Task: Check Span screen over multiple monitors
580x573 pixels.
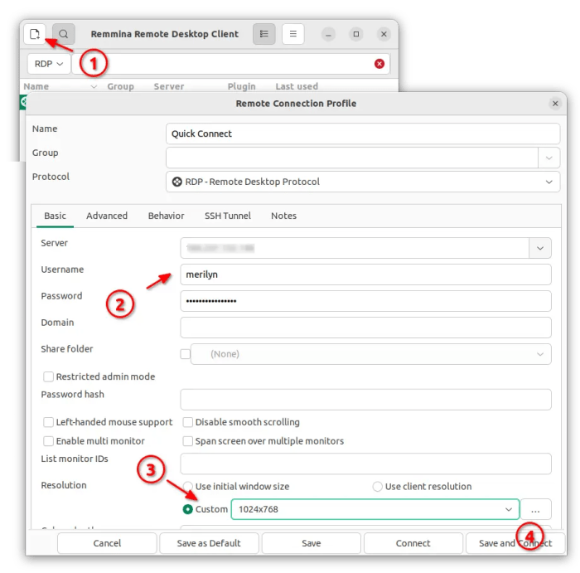Action: coord(188,441)
